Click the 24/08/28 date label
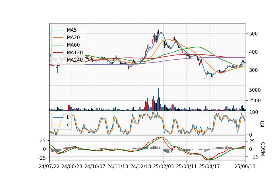The height and width of the screenshot is (196, 273). (72, 166)
